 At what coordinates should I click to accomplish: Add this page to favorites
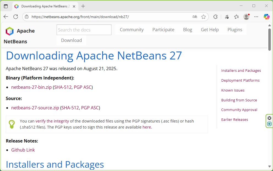point(204,17)
